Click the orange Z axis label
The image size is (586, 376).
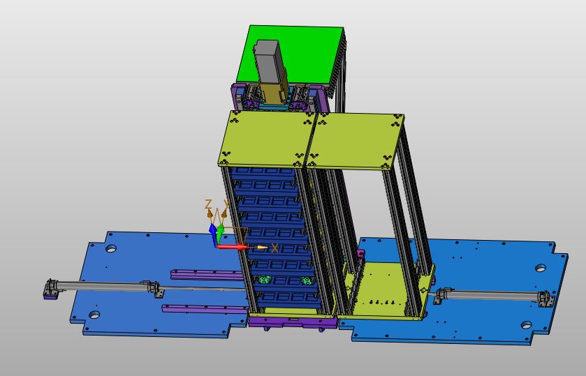[208, 204]
